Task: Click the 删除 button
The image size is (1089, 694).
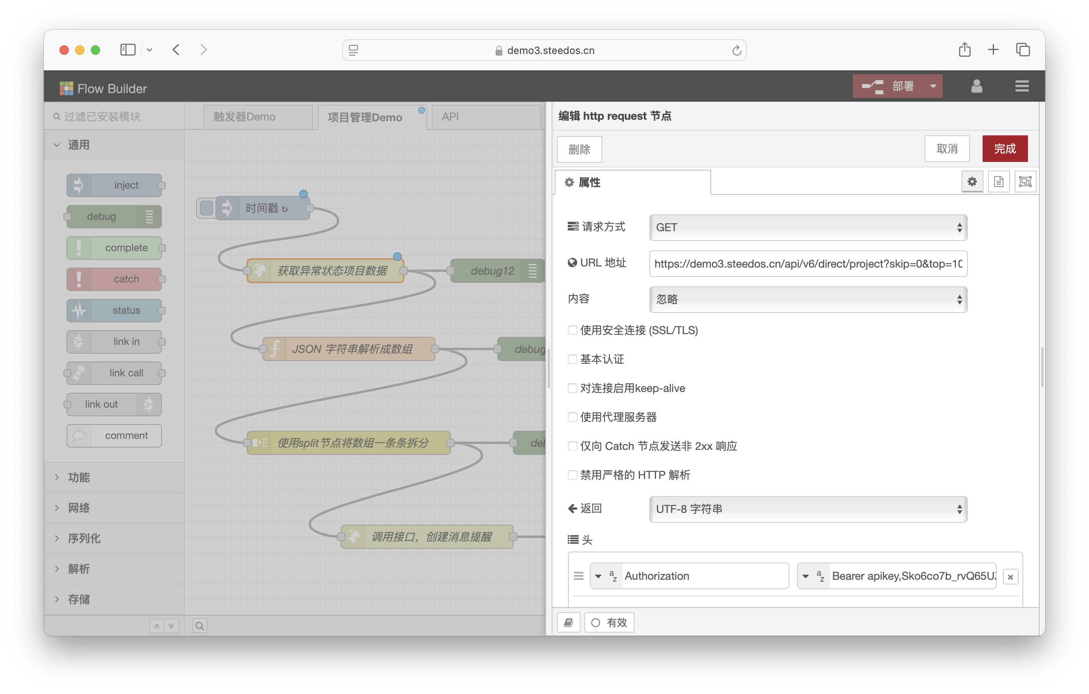Action: click(579, 149)
